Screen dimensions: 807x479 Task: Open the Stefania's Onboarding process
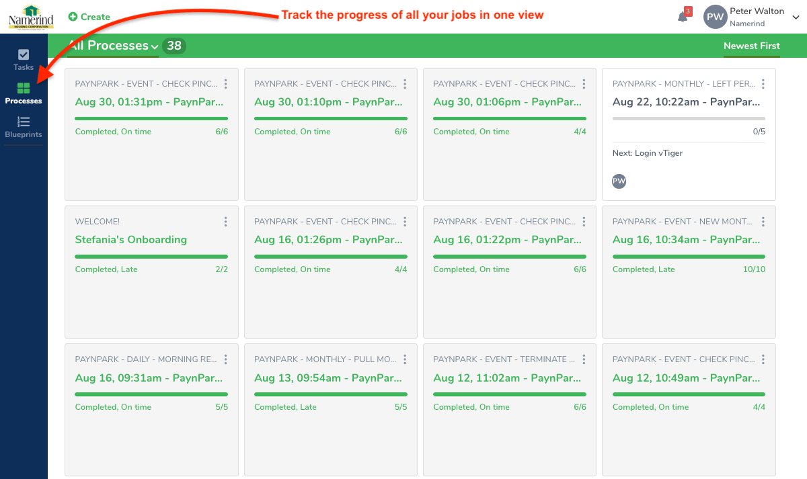click(x=131, y=239)
